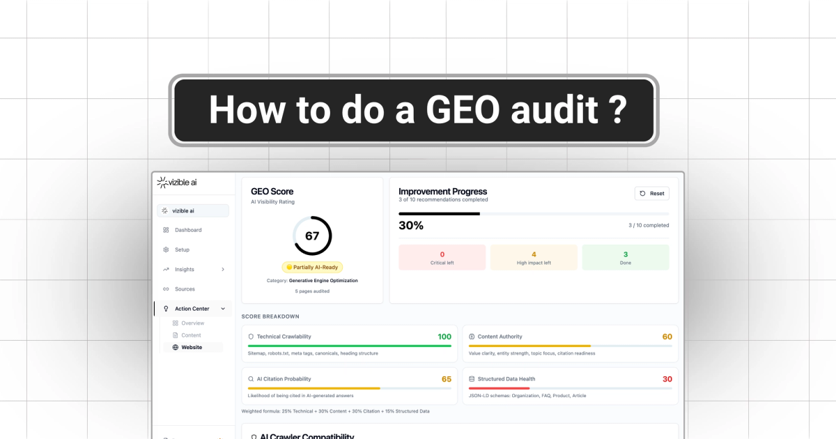This screenshot has width=836, height=439.
Task: Select the vizible ai workspace entry
Action: click(x=193, y=210)
